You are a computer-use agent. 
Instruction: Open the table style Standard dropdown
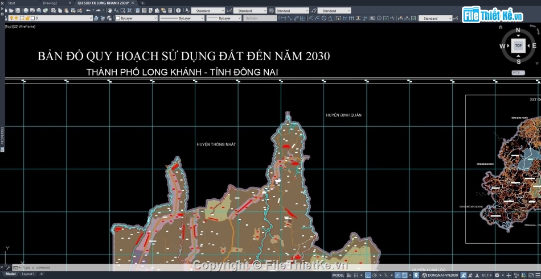pos(292,11)
